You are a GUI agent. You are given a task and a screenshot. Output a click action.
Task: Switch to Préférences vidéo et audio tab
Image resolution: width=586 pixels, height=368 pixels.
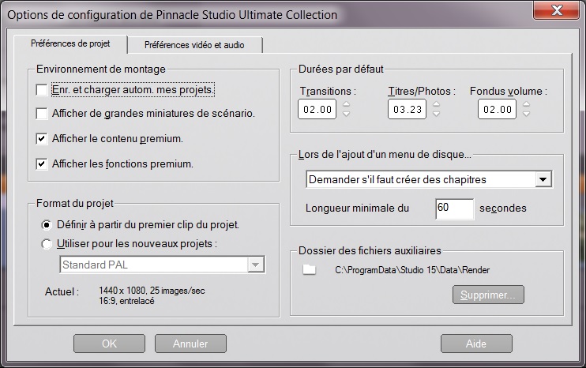(195, 45)
